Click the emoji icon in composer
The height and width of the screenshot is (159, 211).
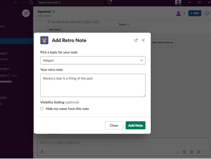click(191, 152)
